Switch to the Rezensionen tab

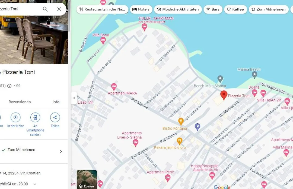(20, 102)
